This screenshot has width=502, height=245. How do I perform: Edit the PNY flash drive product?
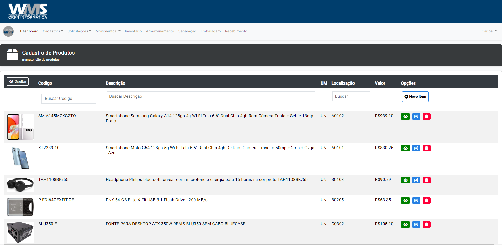(416, 200)
